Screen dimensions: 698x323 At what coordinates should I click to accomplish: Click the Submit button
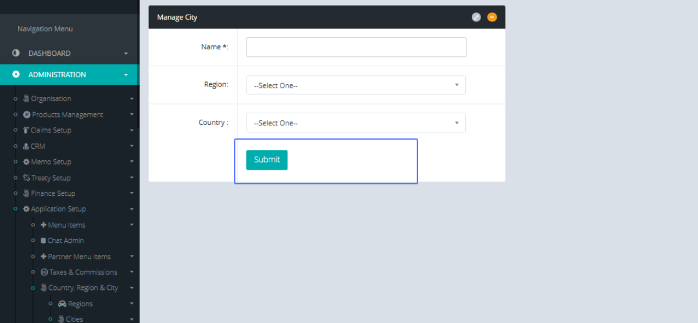[266, 160]
